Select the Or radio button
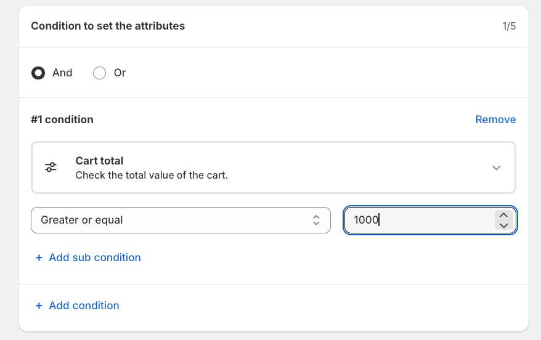 coord(99,73)
